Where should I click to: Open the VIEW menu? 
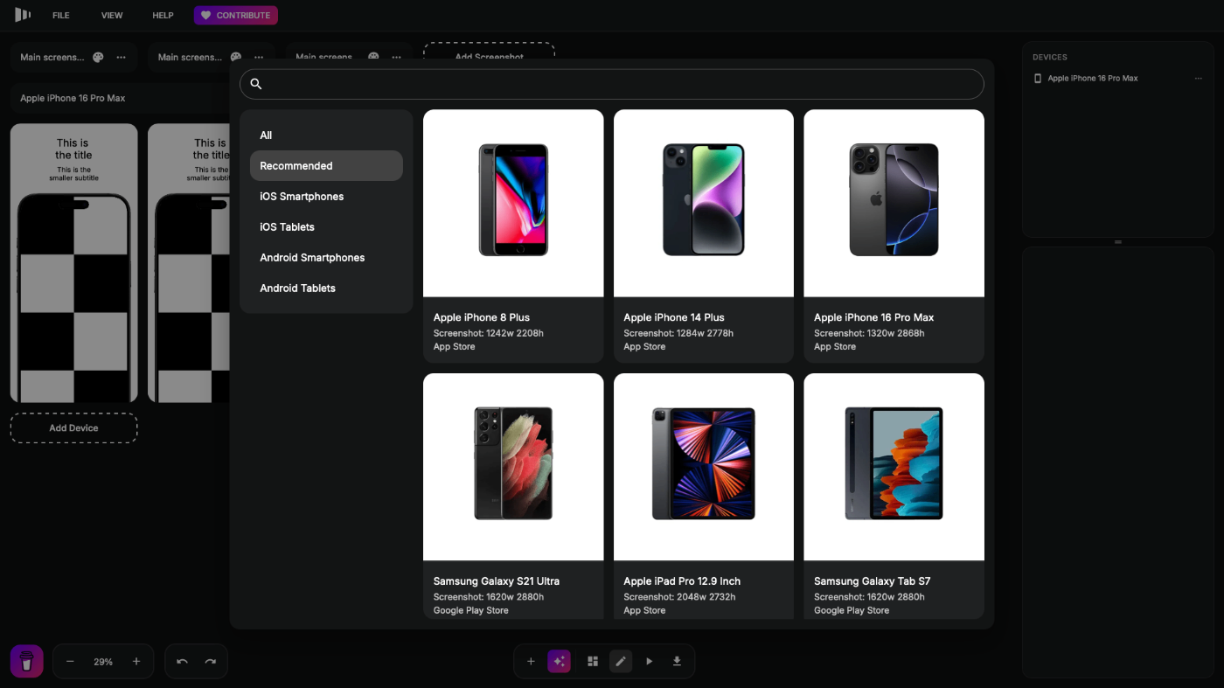[112, 16]
